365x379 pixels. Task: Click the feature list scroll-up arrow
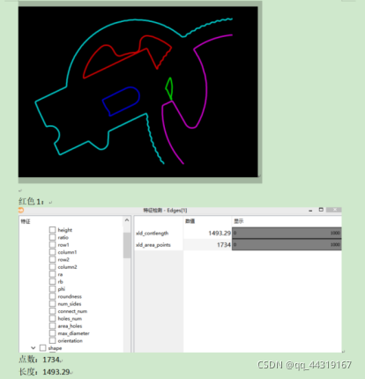click(127, 220)
